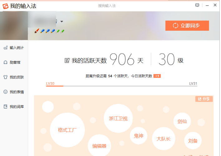221x156 pixels.
Task: Click the note icon beside 我的活跃天数
Action: pyautogui.click(x=67, y=60)
